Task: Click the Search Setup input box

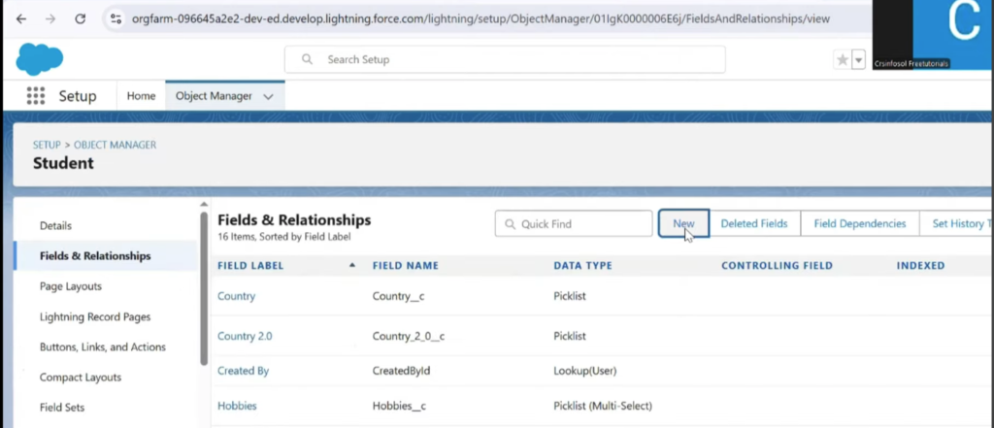Action: point(505,59)
